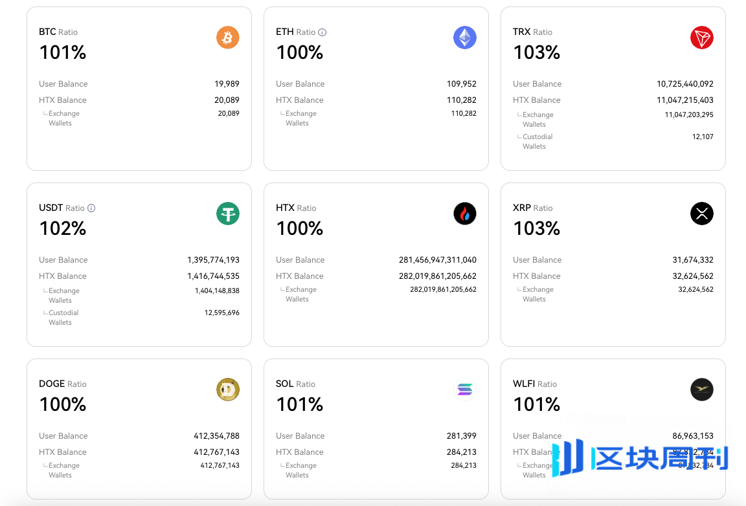The image size is (746, 506).
Task: Click the Bitcoin coin icon
Action: click(x=228, y=38)
